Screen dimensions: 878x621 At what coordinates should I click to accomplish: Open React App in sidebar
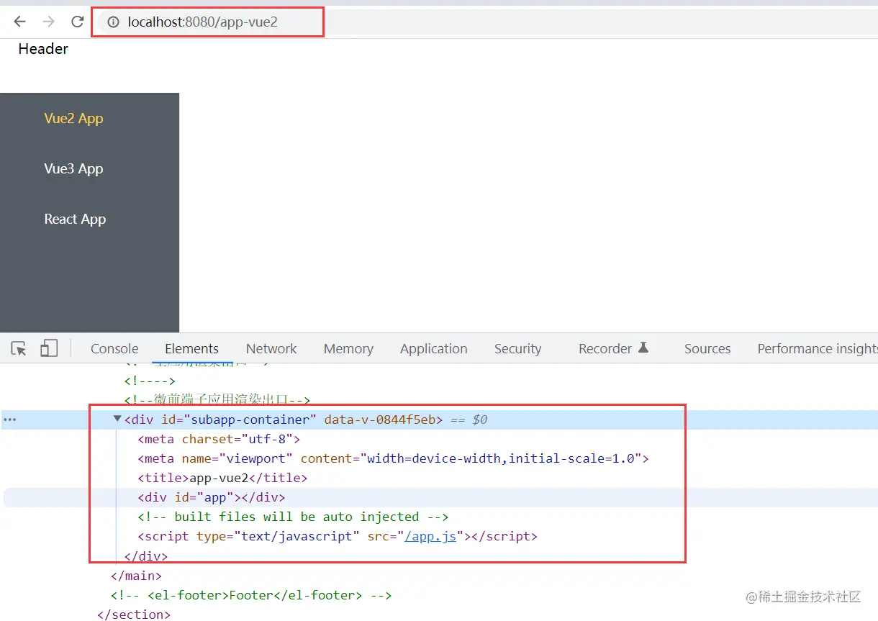click(x=75, y=219)
